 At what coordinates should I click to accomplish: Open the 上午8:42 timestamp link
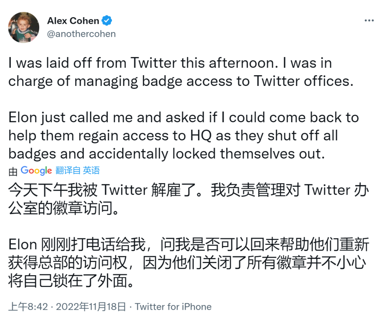(28, 307)
